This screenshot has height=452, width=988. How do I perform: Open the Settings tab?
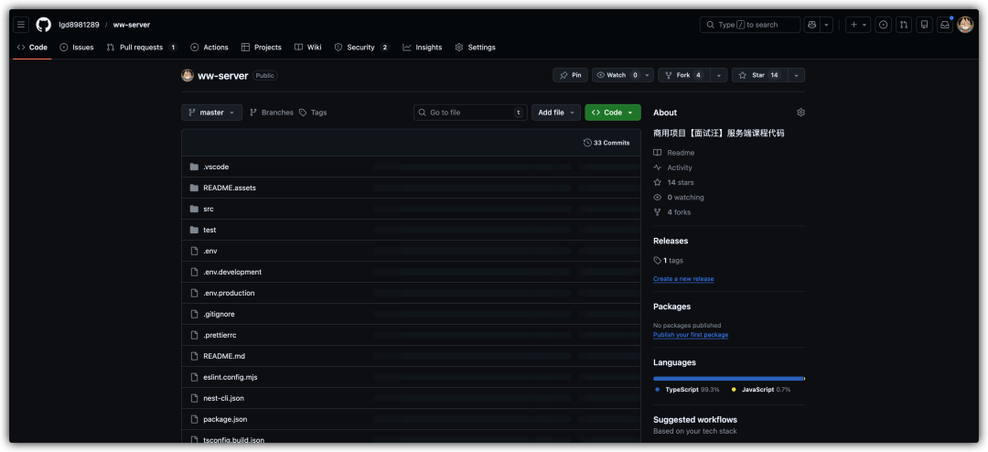pyautogui.click(x=475, y=48)
